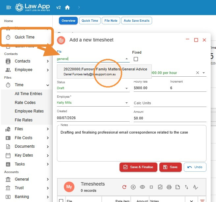Image resolution: width=216 pixels, height=202 pixels.
Task: Click the Banking dollar note icon
Action: tap(8, 197)
